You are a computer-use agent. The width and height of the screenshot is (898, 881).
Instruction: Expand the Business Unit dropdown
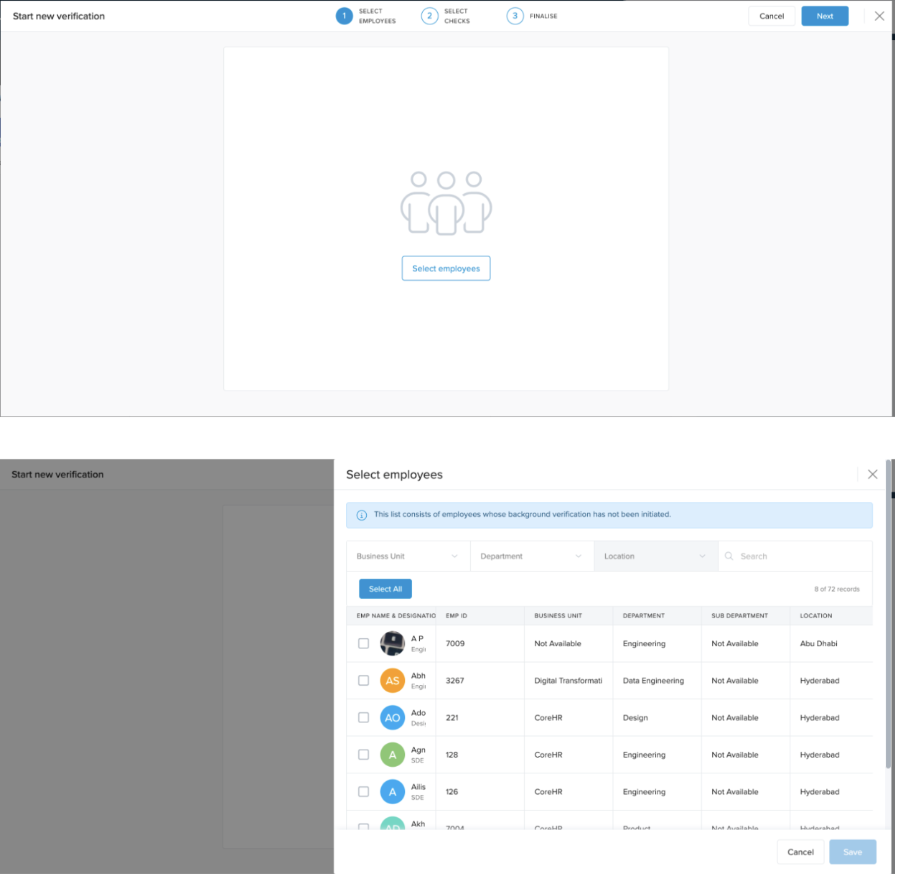pos(407,556)
